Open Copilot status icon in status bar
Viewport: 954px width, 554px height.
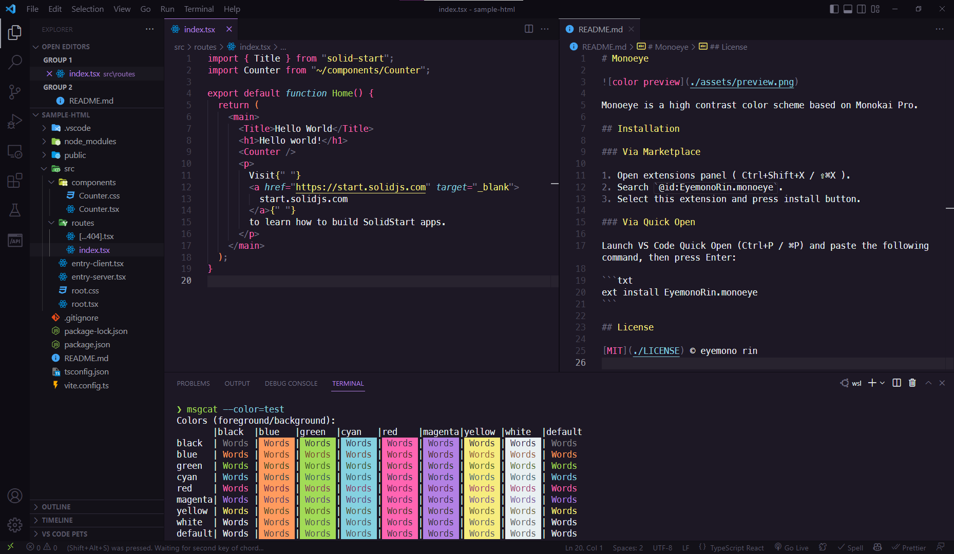(877, 547)
